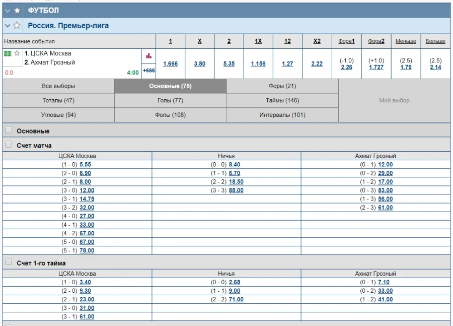Viewport: 453px width, 326px height.
Task: Star the ЦСКА Москва vs Ахмат match
Action: click(17, 53)
